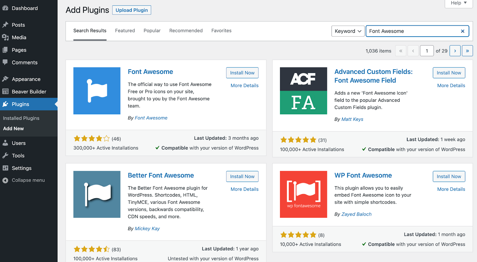The height and width of the screenshot is (262, 477).
Task: View More Details for WP Font Awesome
Action: 451,189
